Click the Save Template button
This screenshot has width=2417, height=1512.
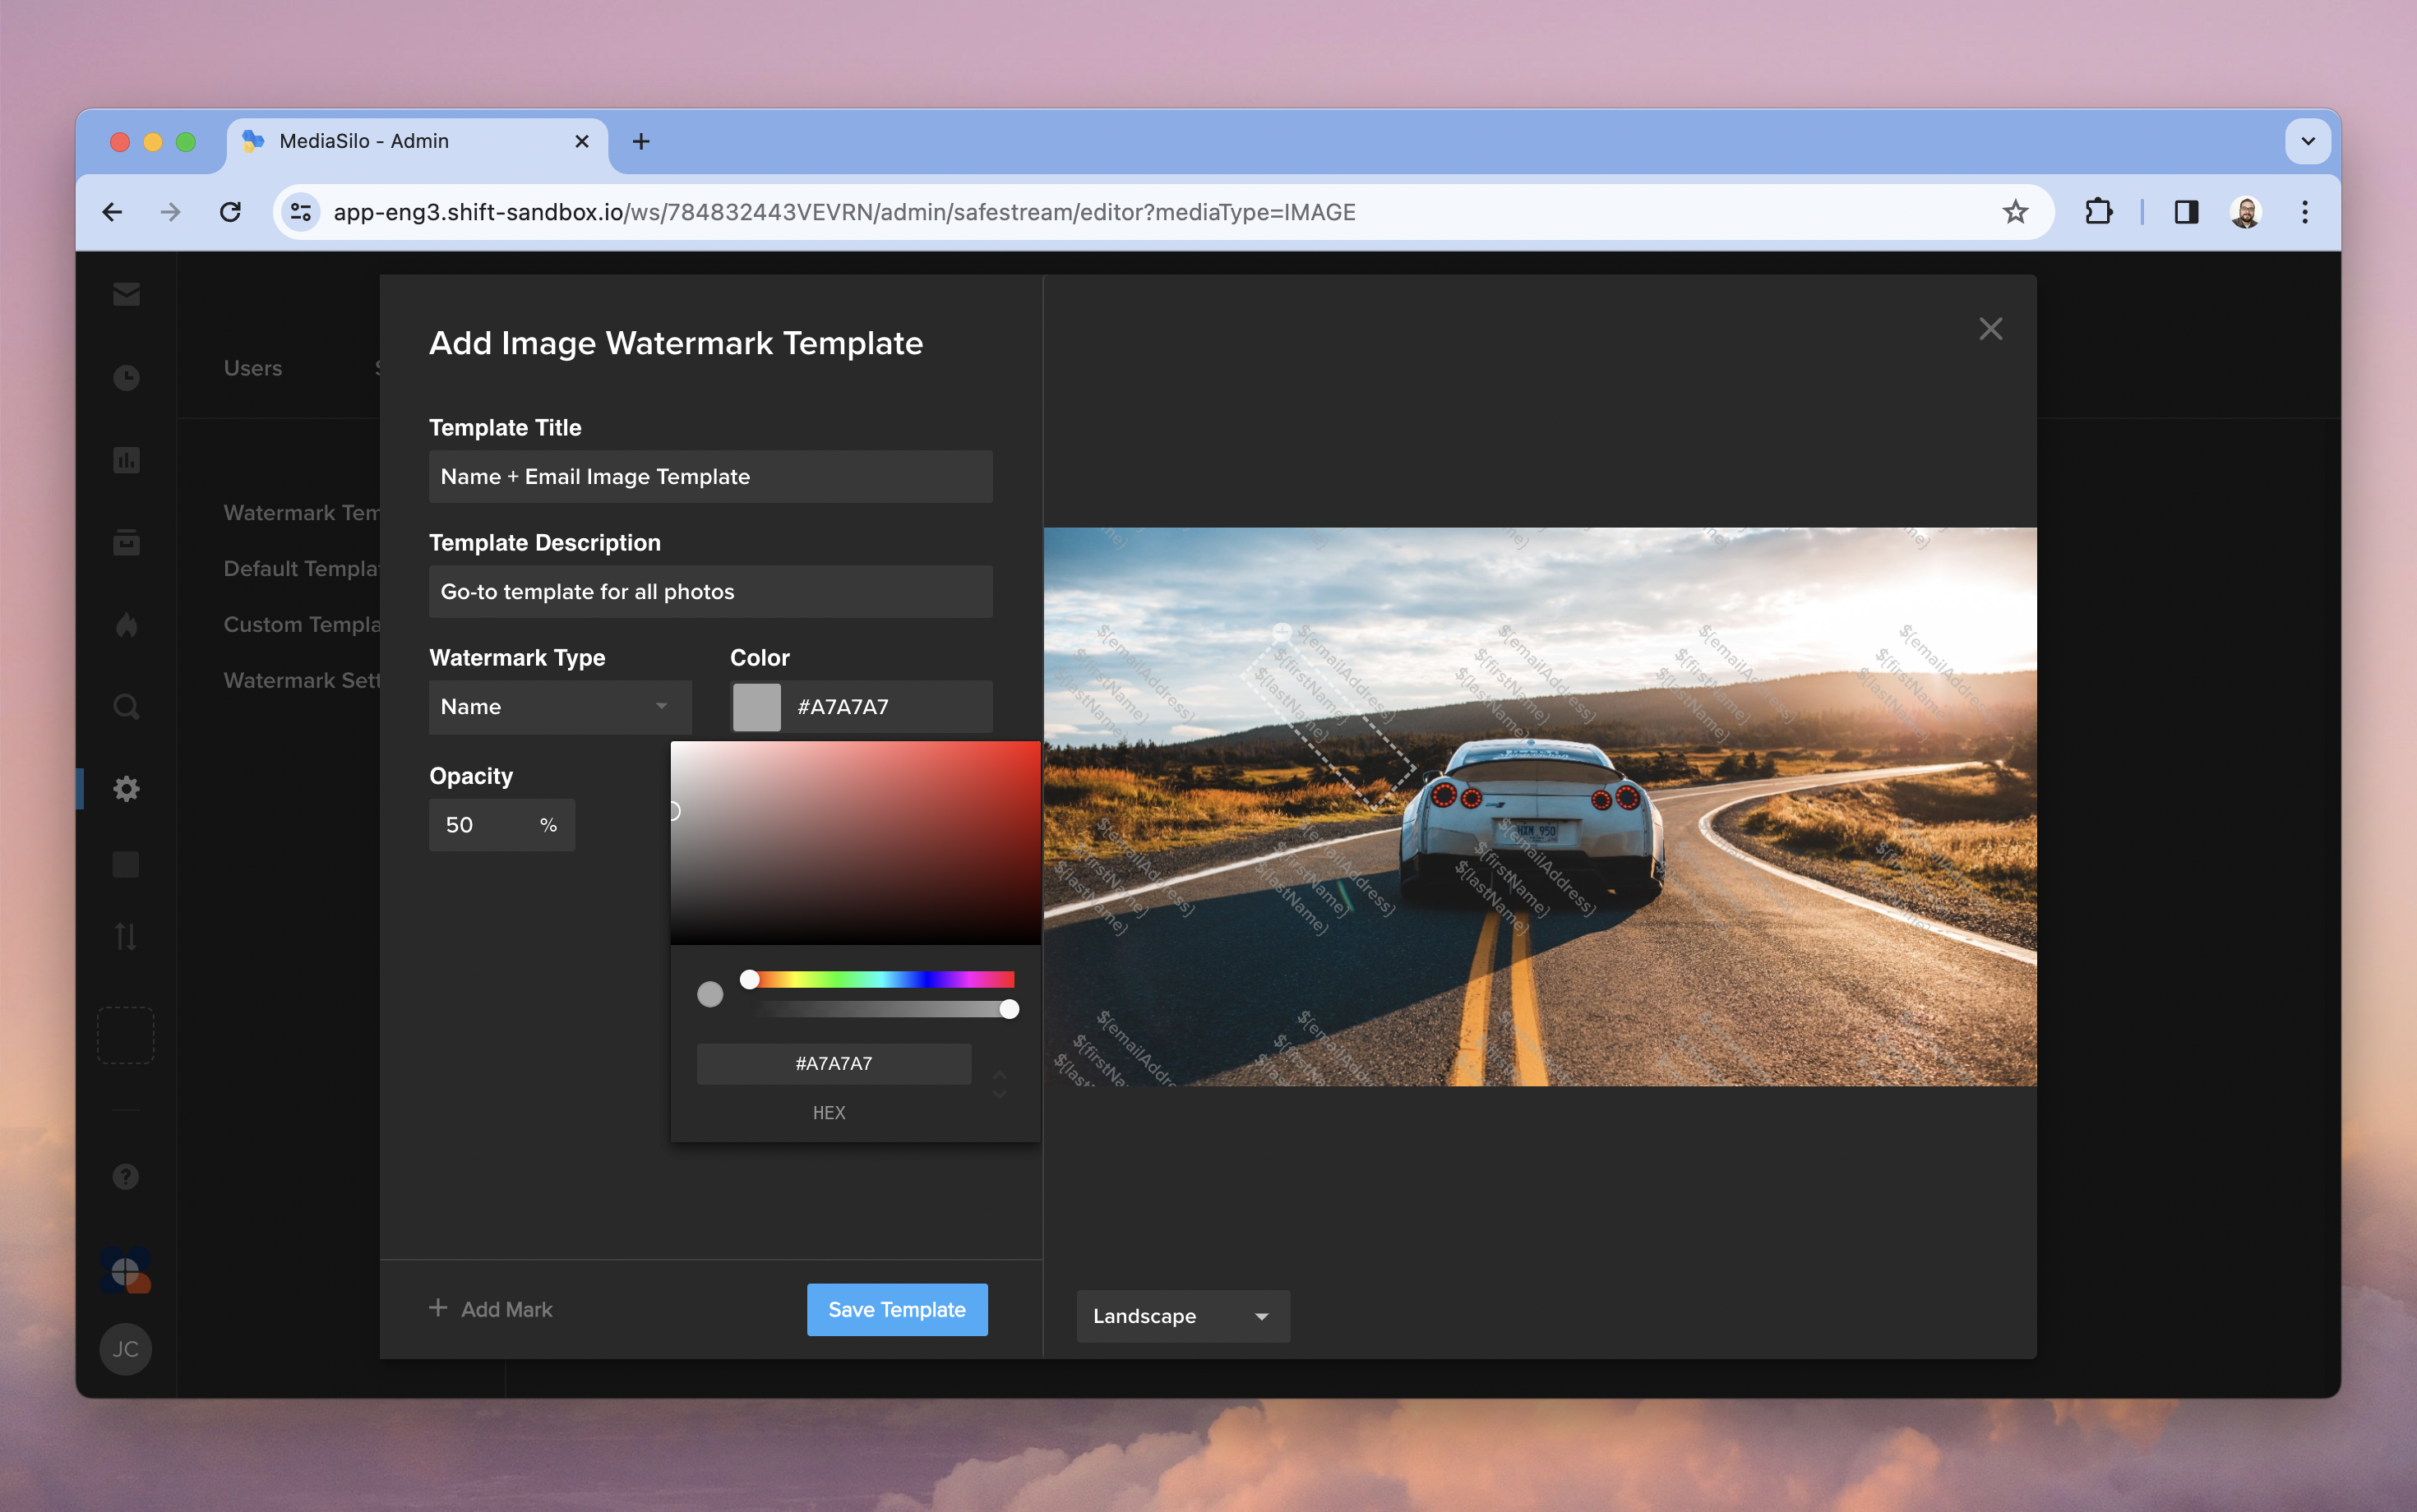click(898, 1309)
